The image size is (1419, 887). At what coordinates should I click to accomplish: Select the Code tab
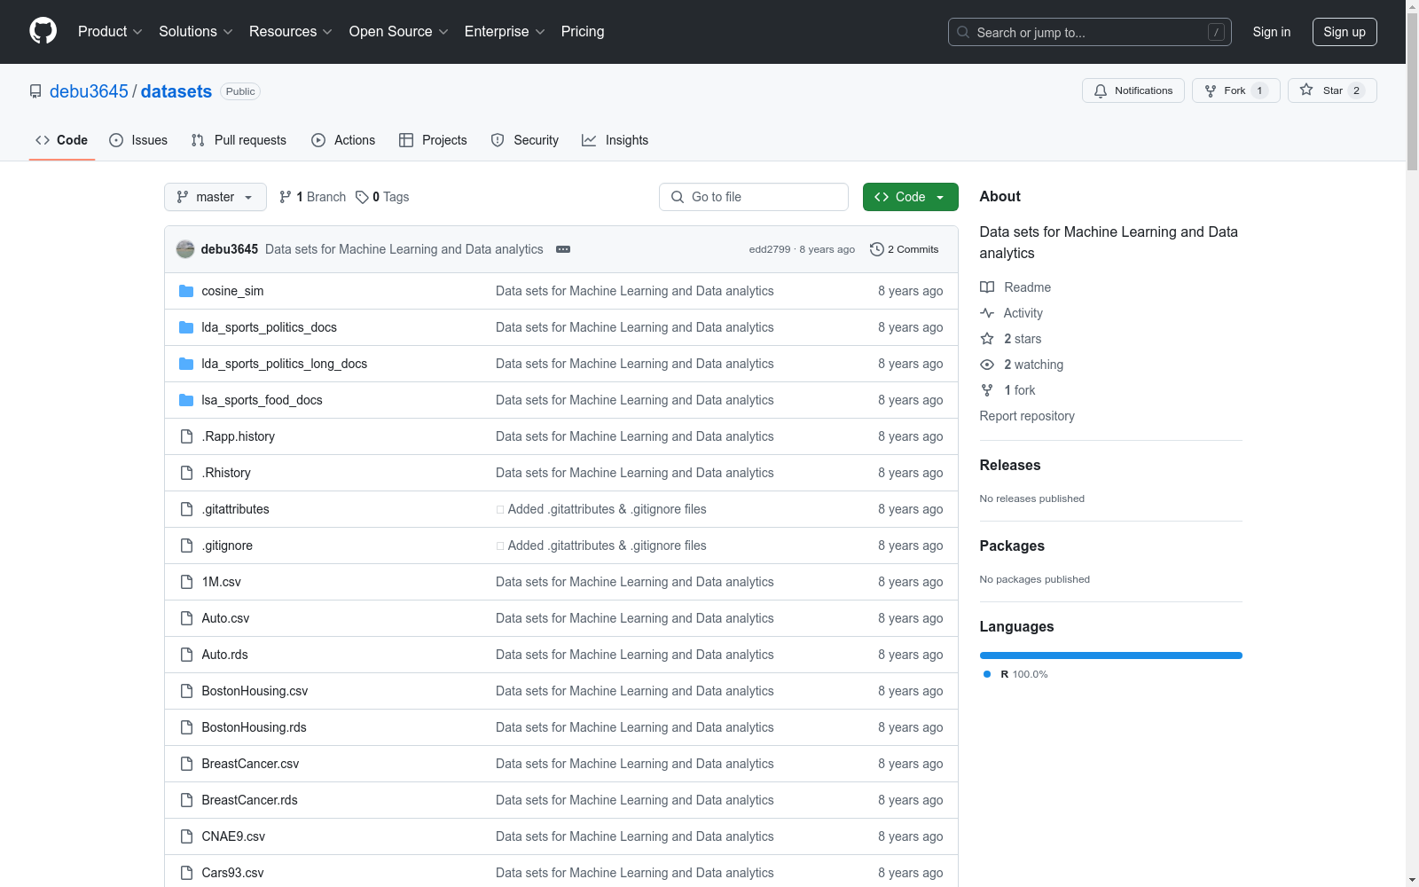point(61,140)
